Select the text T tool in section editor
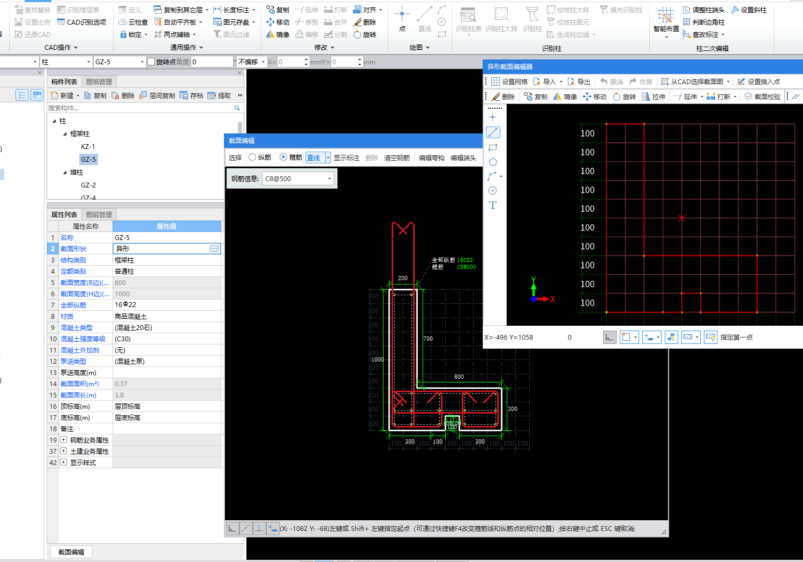Viewport: 803px width, 562px height. coord(493,205)
